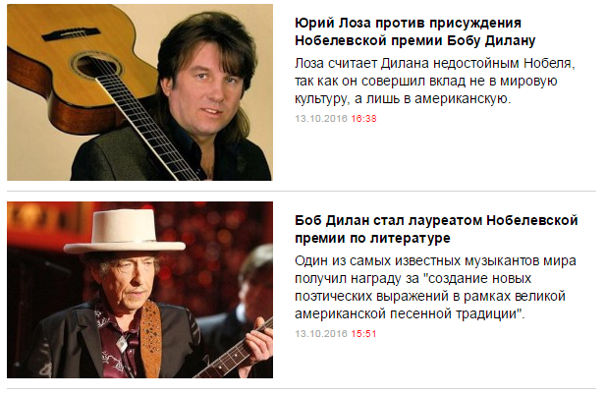The image size is (606, 396).
Task: Click headline 'Юрий Лоза против присуждения'
Action: 408,24
